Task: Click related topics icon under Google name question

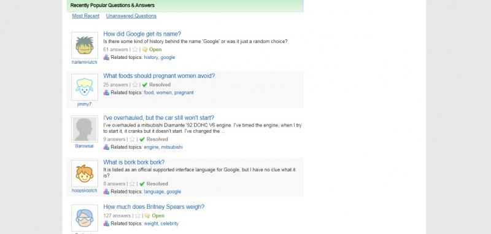Action: [106, 57]
